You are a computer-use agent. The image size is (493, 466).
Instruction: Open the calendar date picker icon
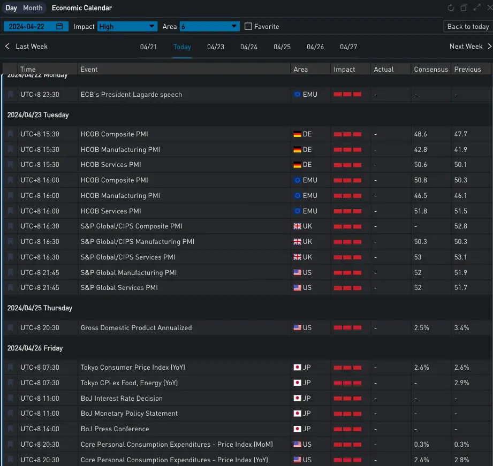[60, 26]
